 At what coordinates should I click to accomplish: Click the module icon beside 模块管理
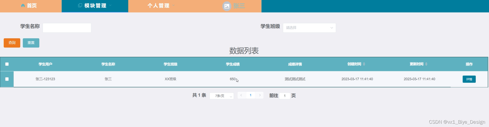click(80, 5)
